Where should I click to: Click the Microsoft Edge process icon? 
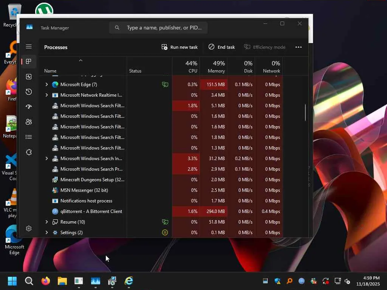pos(55,85)
